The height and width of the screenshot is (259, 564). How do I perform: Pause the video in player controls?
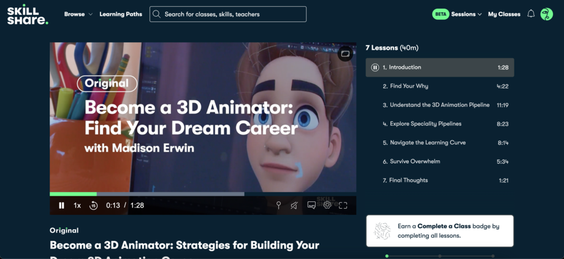tap(61, 206)
